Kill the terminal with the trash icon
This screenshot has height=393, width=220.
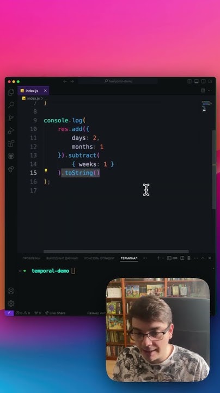[x=189, y=258]
